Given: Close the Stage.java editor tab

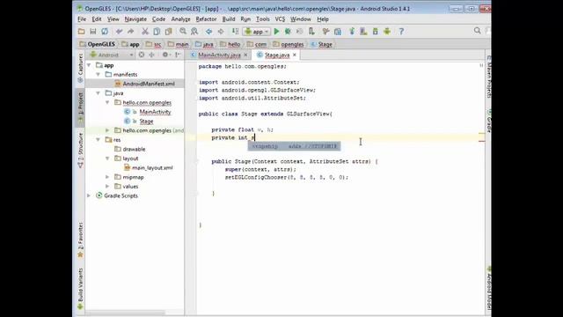Looking at the screenshot, I should click(295, 55).
